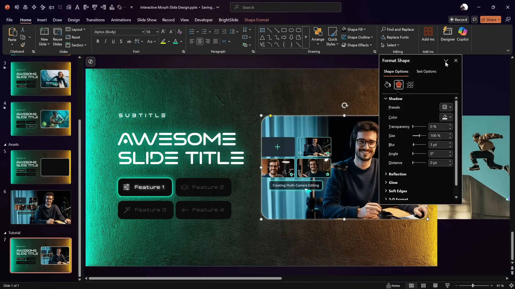Click the Search box in title bar
Viewport: 515px width, 289px height.
pyautogui.click(x=285, y=7)
